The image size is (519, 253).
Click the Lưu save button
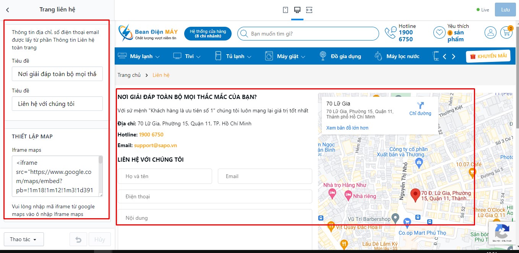point(505,10)
